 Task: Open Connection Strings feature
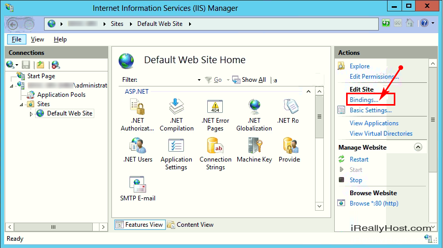point(216,154)
